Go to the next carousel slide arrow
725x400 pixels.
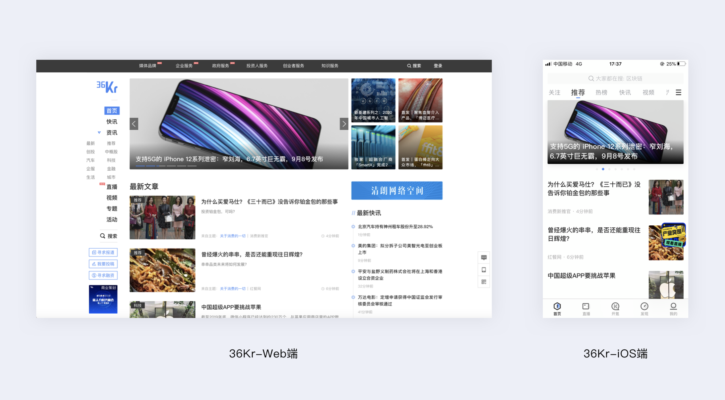click(x=344, y=124)
